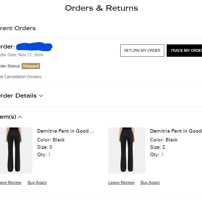
Task: Click the Orders & Returns page heading
Action: [x=101, y=8]
